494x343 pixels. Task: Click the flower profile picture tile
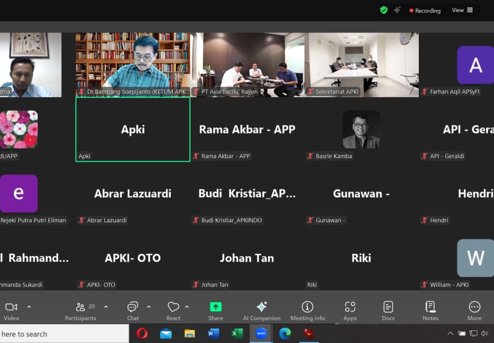19,129
